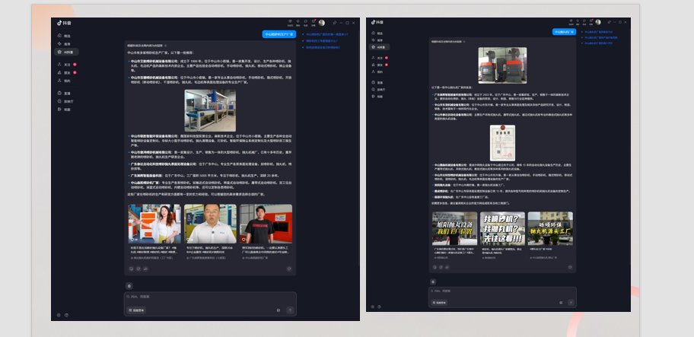Open 推荐 in left window sidebar
The image size is (694, 337).
64,44
